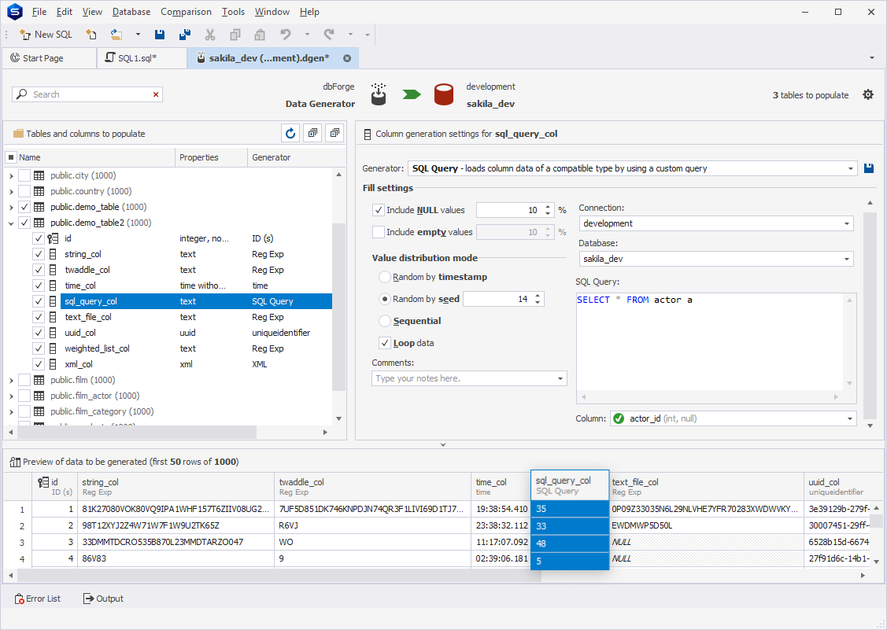887x630 pixels.
Task: Click the preview horizontal scrollbar
Action: pos(279,575)
